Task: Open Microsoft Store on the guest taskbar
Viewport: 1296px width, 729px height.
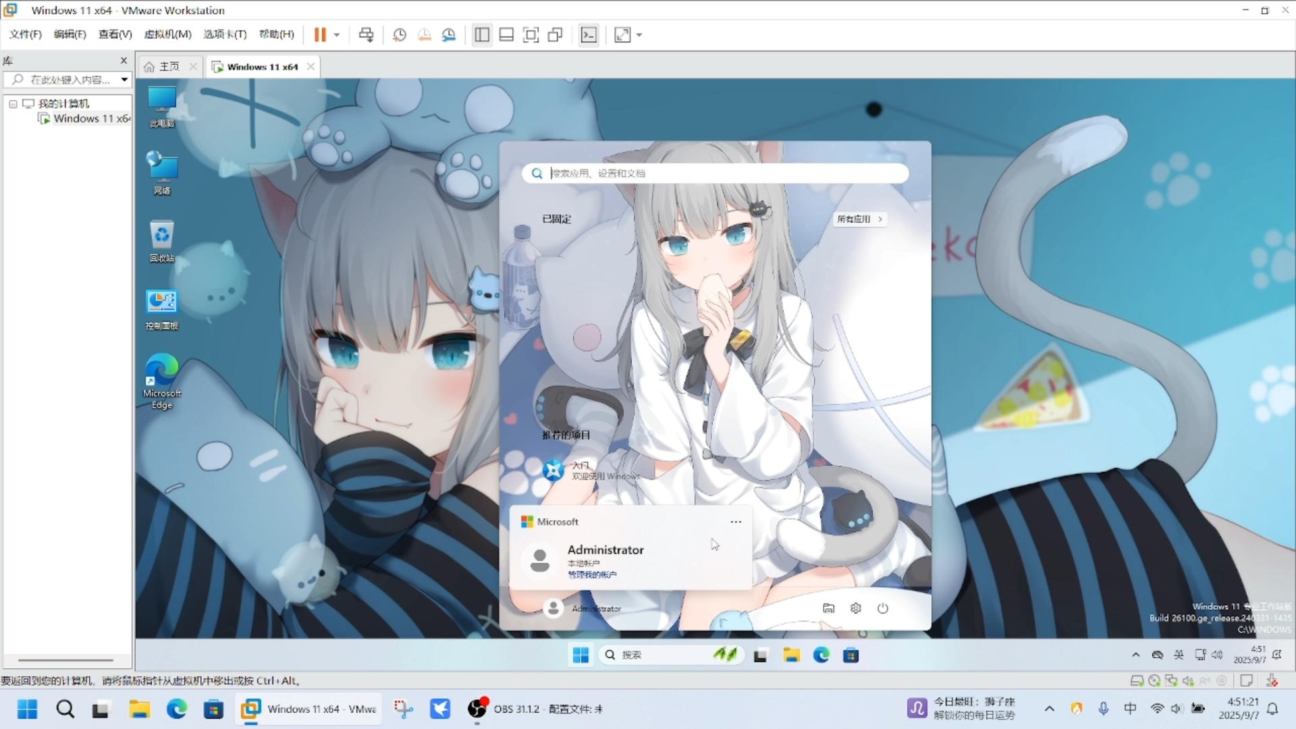Action: (x=850, y=655)
